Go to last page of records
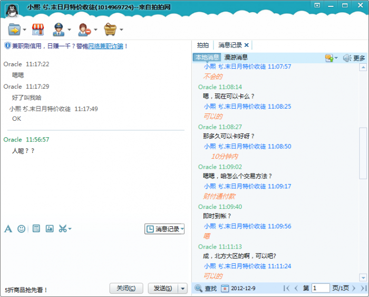This screenshot has height=297, width=369. click(363, 288)
